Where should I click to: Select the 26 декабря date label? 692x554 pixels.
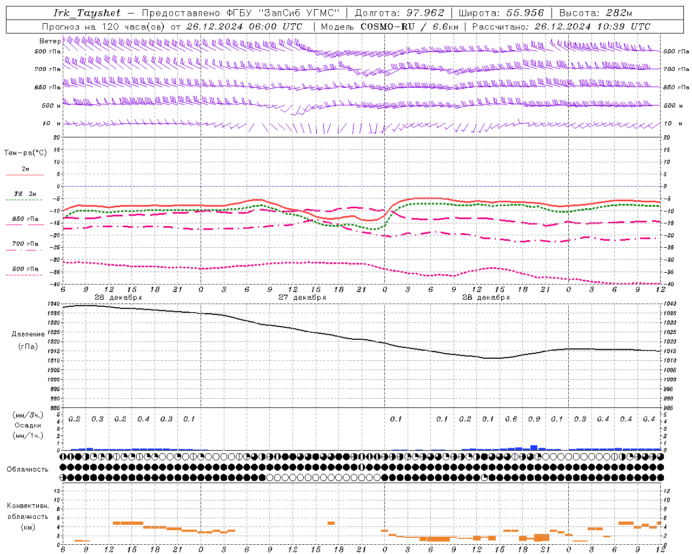click(118, 298)
